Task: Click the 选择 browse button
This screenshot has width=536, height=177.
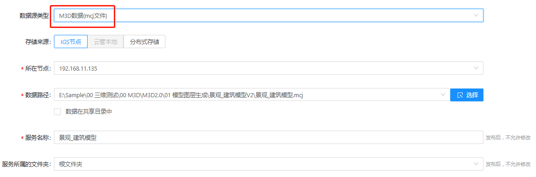Action: pos(466,94)
